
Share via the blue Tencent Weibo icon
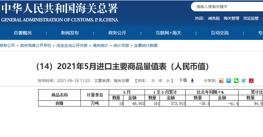pyautogui.click(x=228, y=81)
